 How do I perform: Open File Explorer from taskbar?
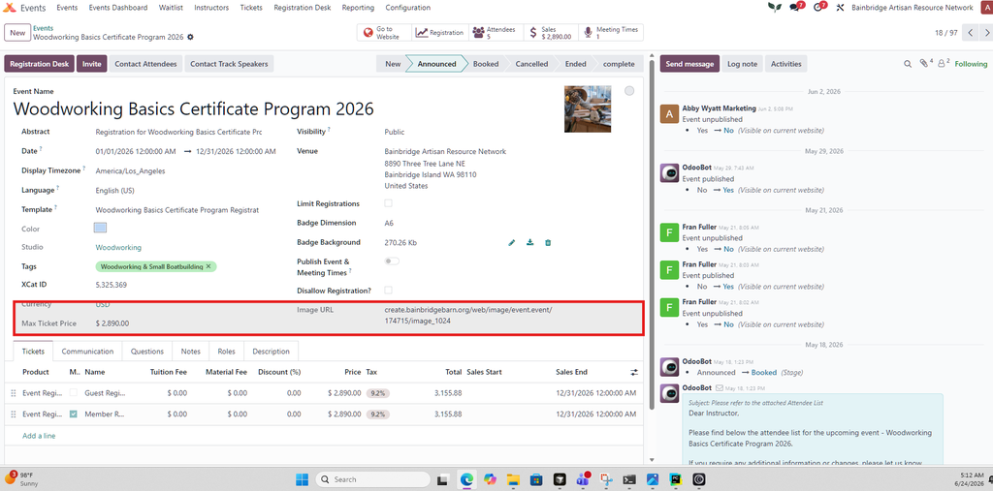pos(513,479)
